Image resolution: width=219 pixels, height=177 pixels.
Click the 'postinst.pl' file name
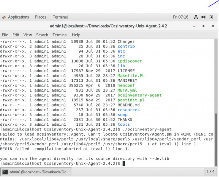point(131,100)
